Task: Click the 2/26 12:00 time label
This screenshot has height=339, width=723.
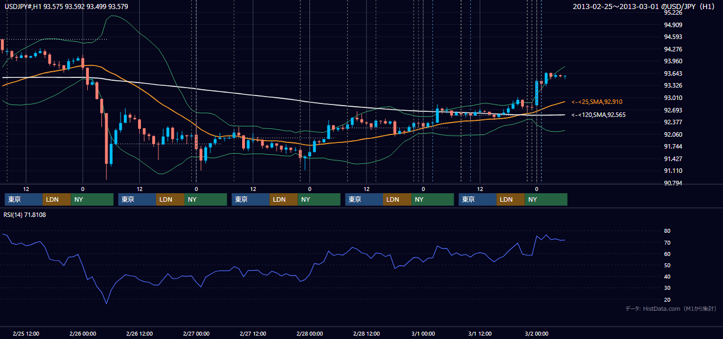Action: pos(140,334)
